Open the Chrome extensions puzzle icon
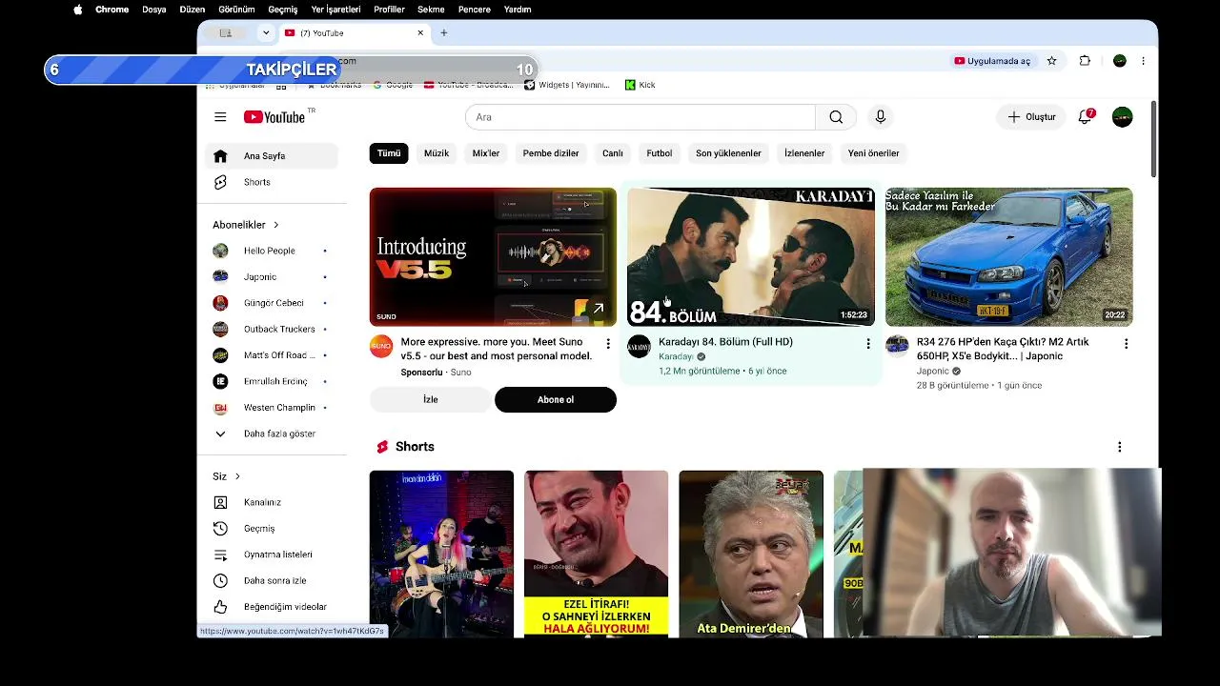 click(x=1085, y=61)
